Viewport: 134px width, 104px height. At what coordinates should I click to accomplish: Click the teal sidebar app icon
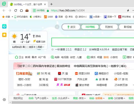click(x=4, y=26)
